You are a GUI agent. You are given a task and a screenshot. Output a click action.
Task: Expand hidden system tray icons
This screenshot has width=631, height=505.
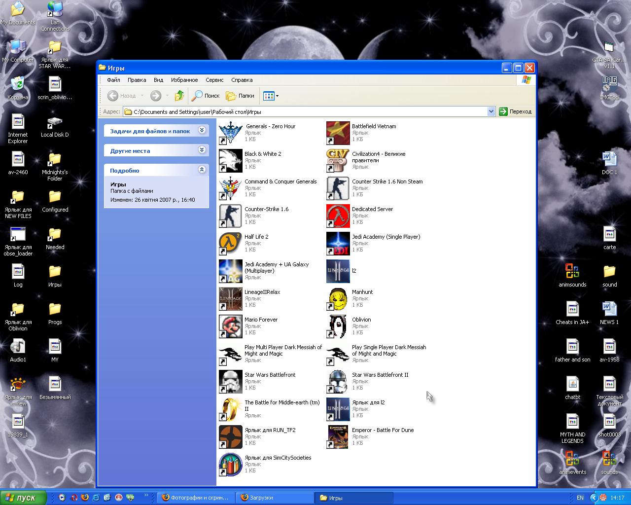pyautogui.click(x=594, y=498)
